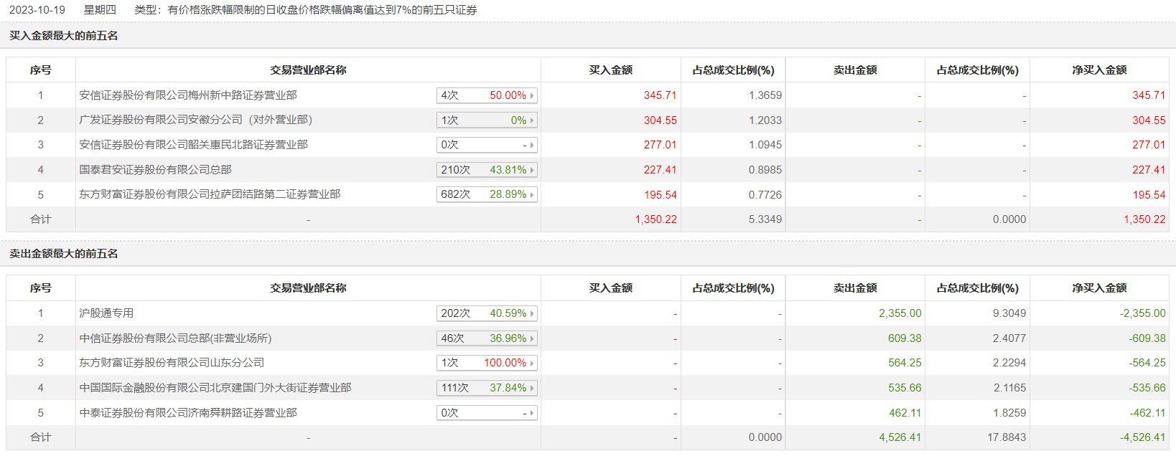Click net buy value 195.54 in 净买入金额 column
Screen dimensions: 1176x456
[x=1149, y=195]
